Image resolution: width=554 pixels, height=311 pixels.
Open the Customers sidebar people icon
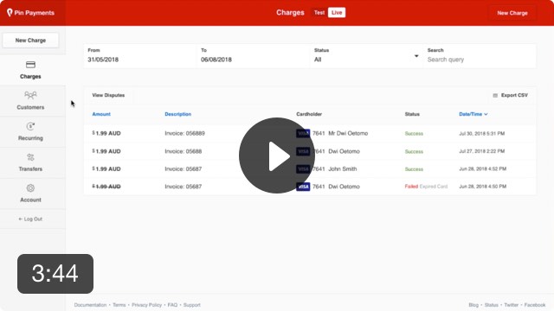click(30, 95)
